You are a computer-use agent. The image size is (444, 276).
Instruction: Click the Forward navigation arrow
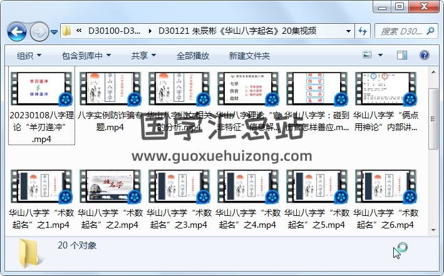click(39, 31)
